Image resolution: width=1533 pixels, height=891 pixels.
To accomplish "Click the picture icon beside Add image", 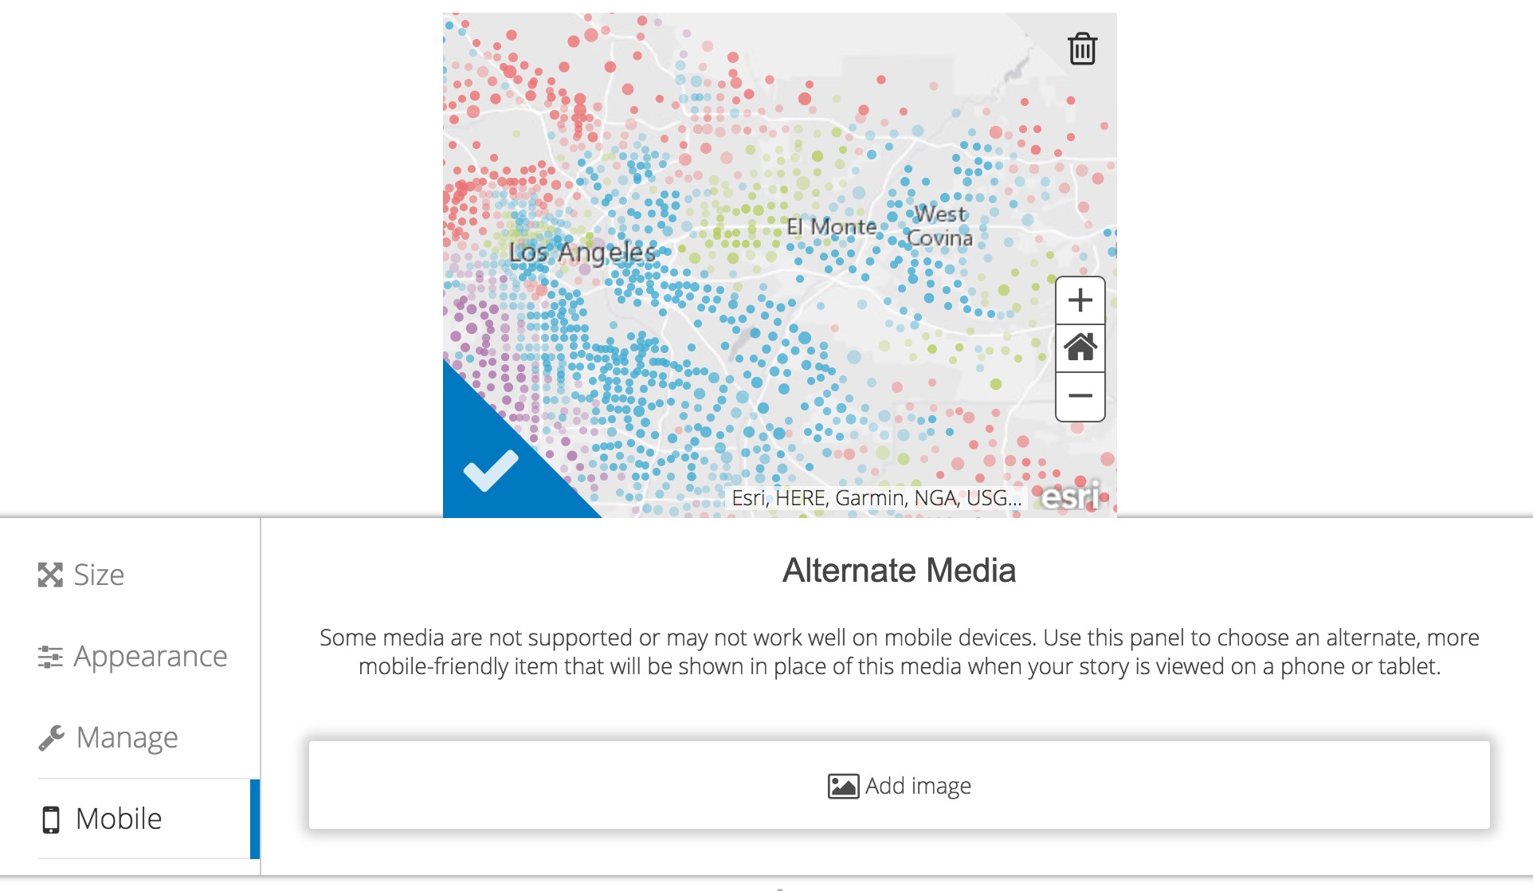I will pyautogui.click(x=843, y=786).
